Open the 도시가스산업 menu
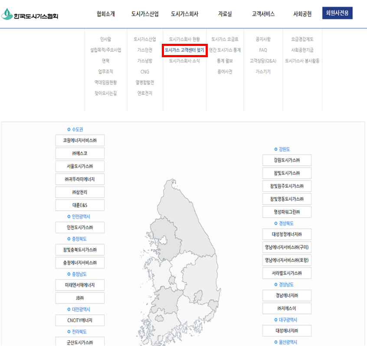Viewport: 367px width, 346px height. click(145, 14)
